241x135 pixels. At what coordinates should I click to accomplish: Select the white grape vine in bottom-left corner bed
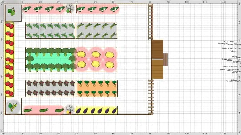pyautogui.click(x=13, y=107)
